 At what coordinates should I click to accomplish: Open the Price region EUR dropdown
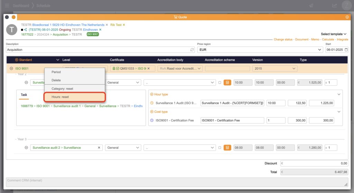[x=260, y=50]
